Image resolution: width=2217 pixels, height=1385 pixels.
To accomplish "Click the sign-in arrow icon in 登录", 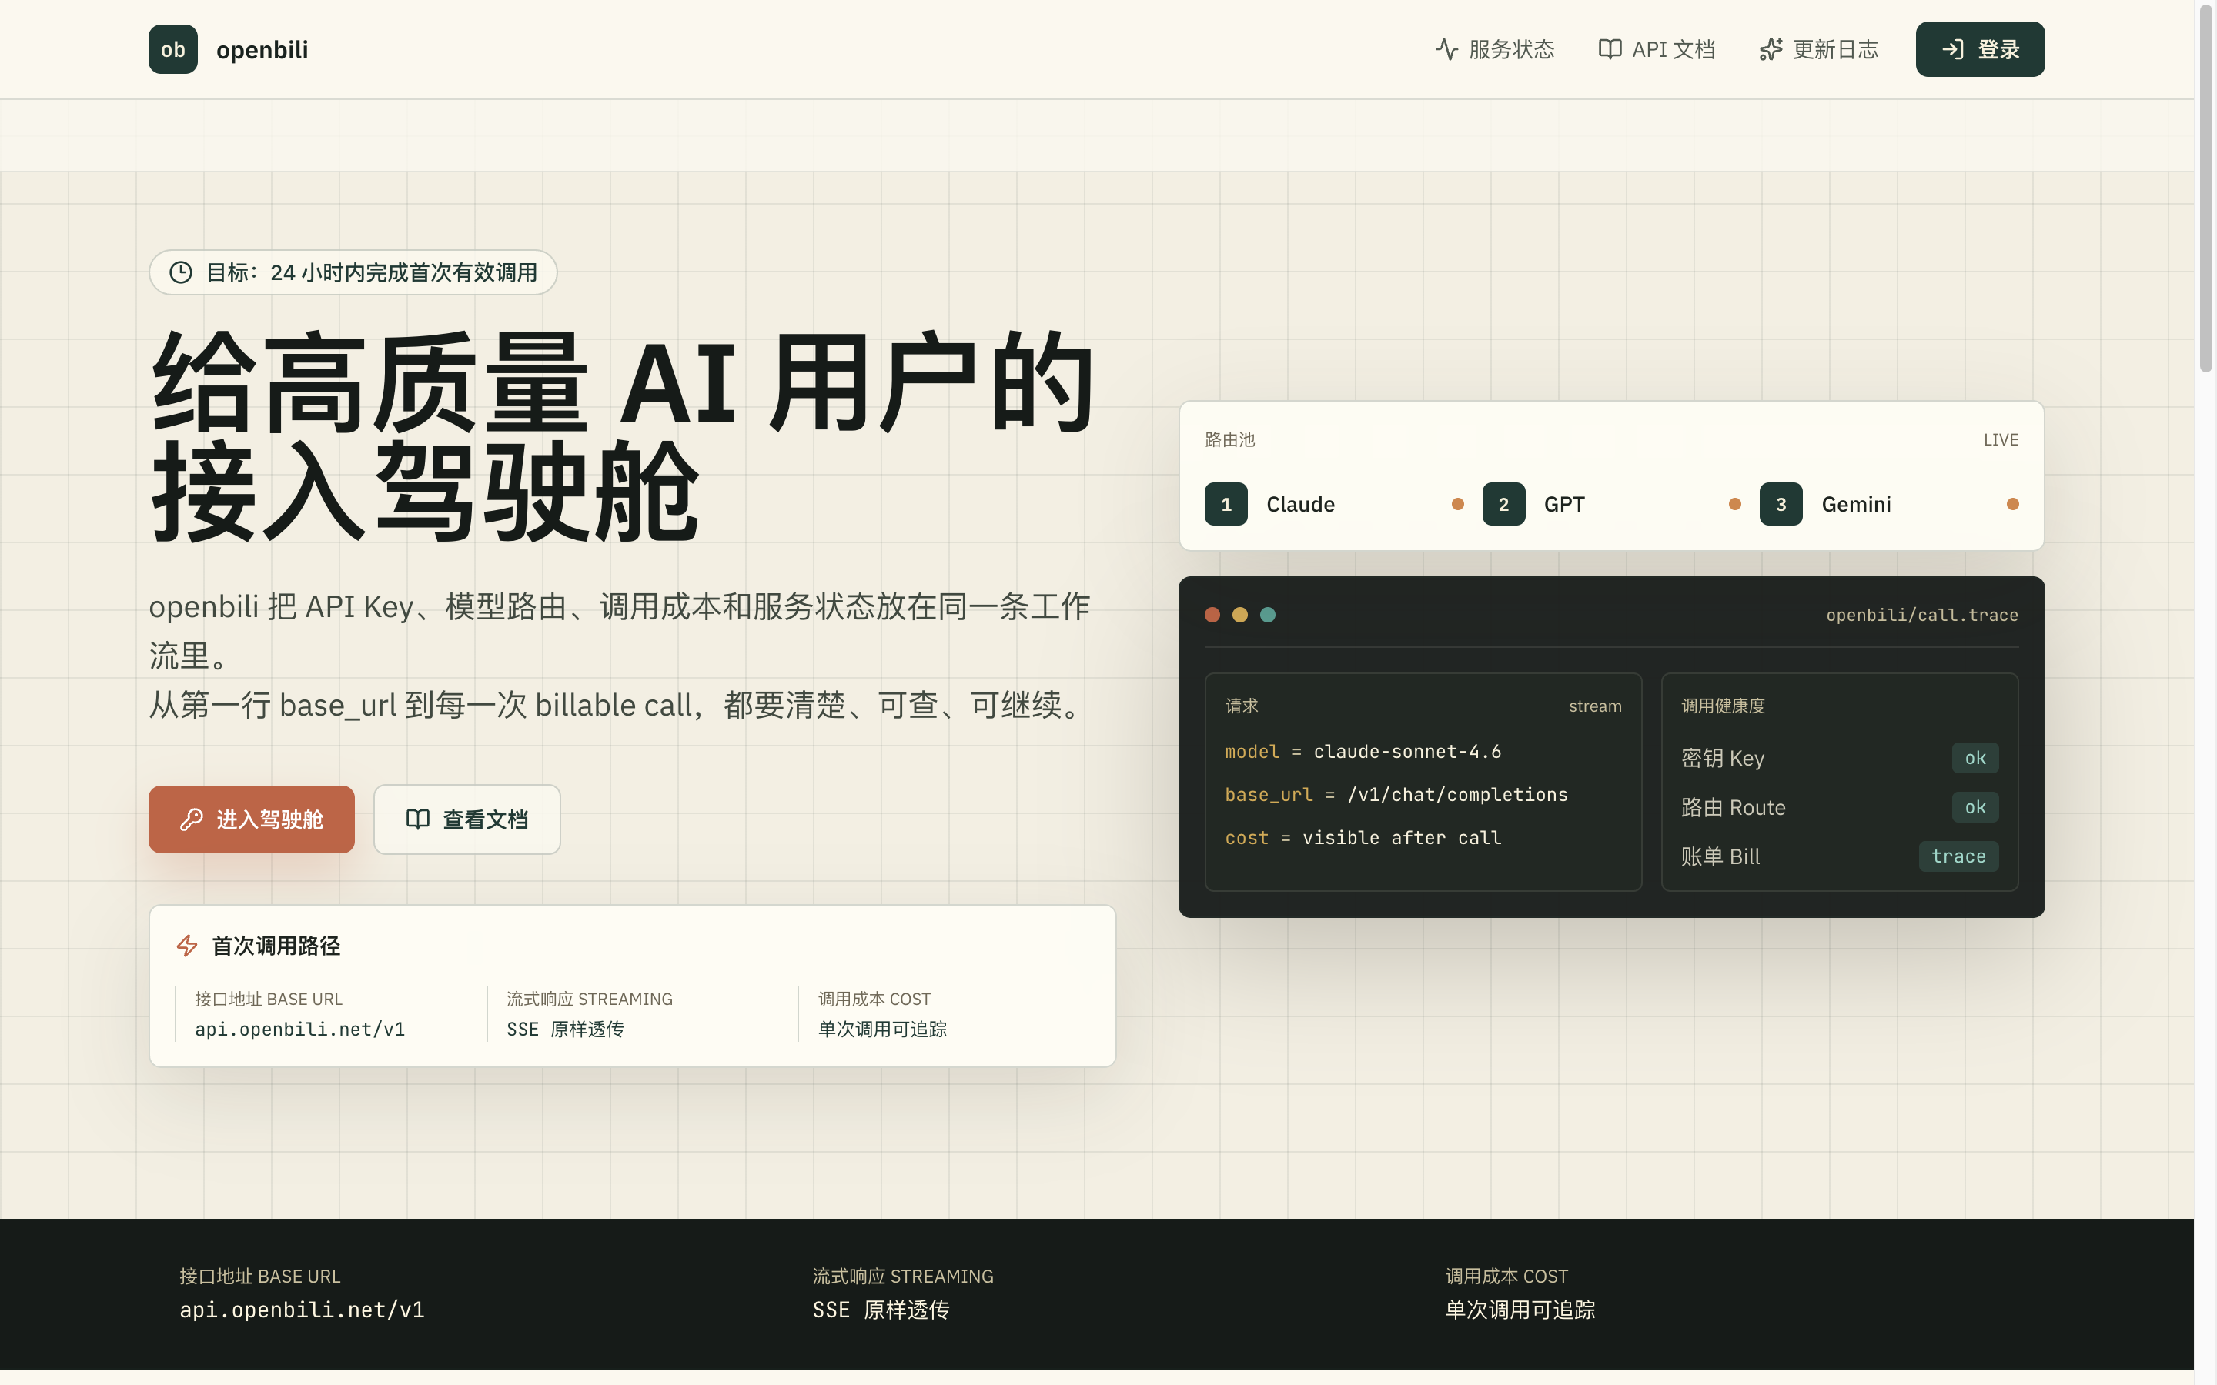I will pyautogui.click(x=1952, y=49).
